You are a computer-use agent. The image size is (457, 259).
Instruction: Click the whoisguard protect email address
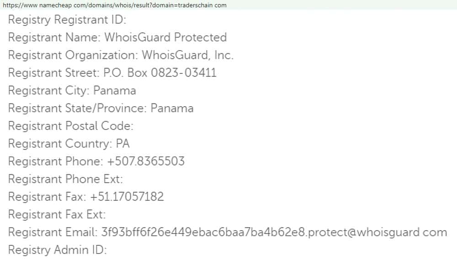coord(273,232)
